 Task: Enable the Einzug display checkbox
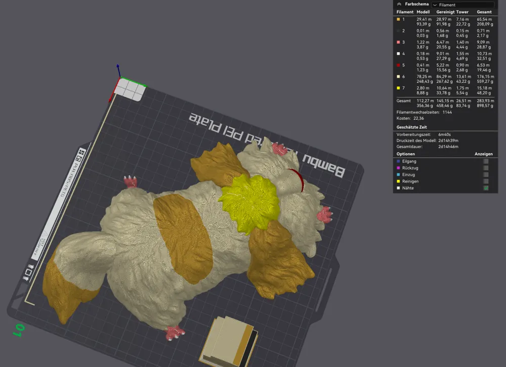pos(486,175)
